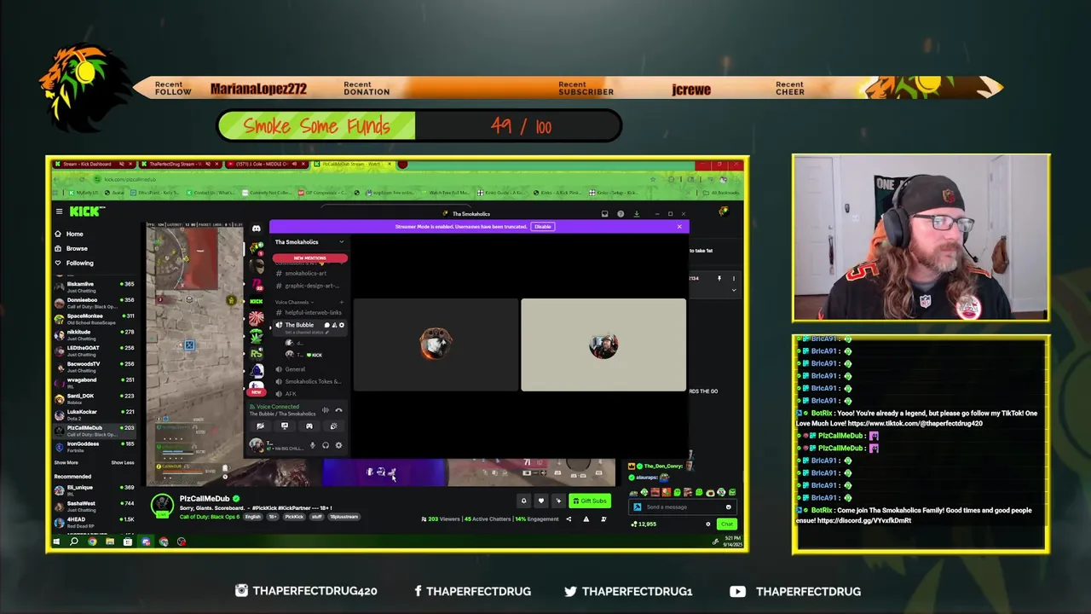1091x614 pixels.
Task: Start Discord screen share
Action: [285, 426]
